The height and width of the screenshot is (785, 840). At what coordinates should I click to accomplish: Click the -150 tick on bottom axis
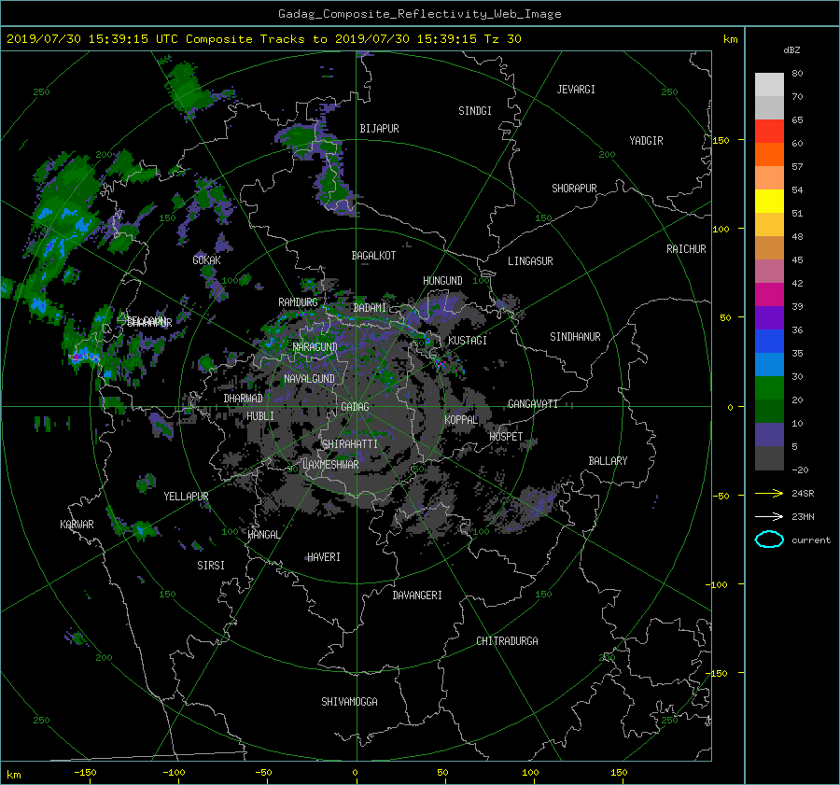[x=85, y=773]
